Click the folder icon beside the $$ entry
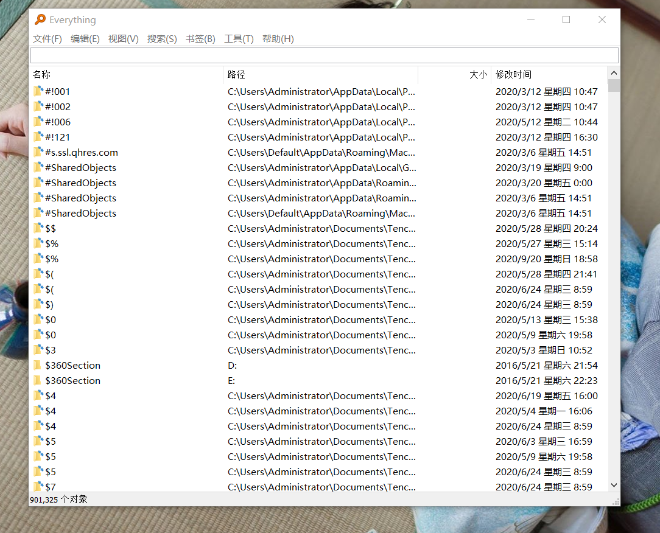Image resolution: width=660 pixels, height=533 pixels. click(x=37, y=228)
